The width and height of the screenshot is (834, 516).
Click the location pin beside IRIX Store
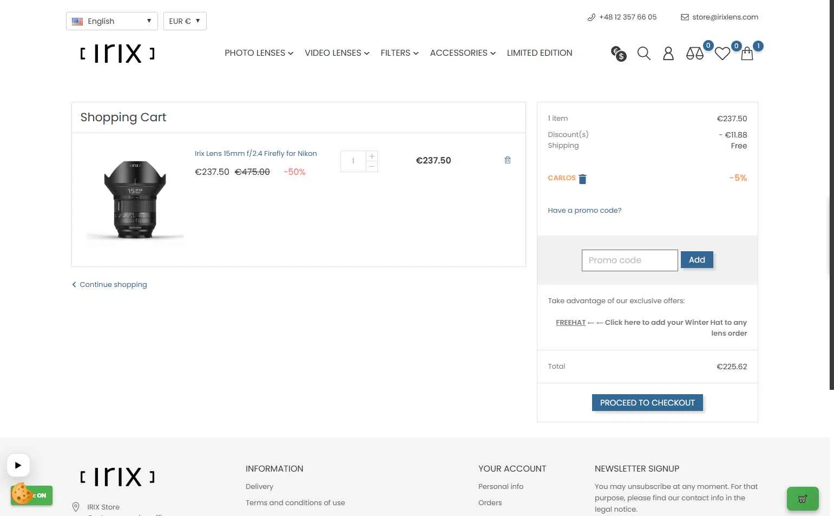(x=76, y=507)
